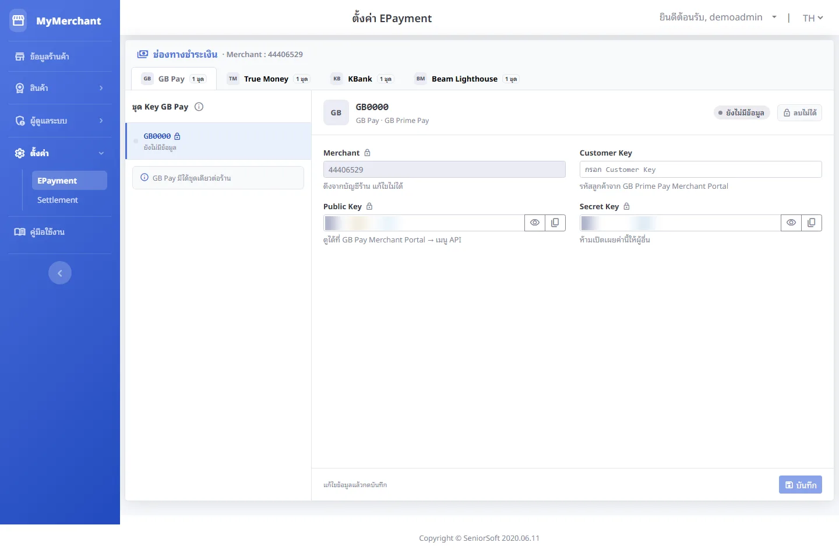Click the GB tag icon on GB Pay tab

pos(147,79)
